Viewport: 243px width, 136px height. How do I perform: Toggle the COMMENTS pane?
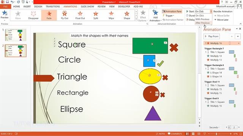(175, 134)
